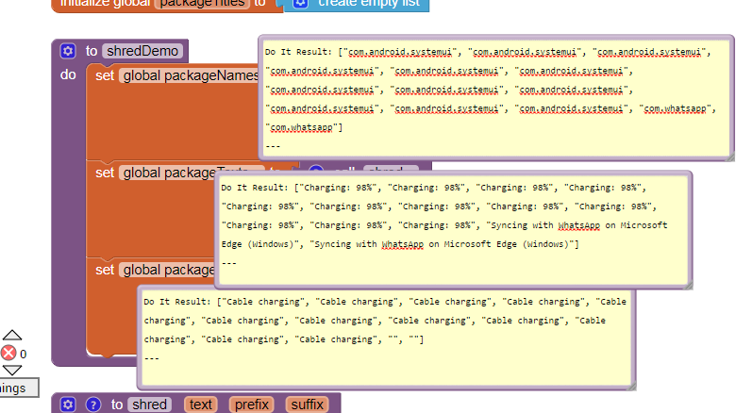Click the blue icon on the call shred block
Image resolution: width=752 pixels, height=413 pixels.
(315, 173)
